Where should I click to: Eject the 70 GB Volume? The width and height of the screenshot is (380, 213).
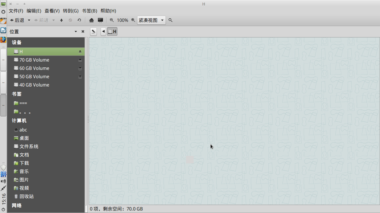click(80, 60)
